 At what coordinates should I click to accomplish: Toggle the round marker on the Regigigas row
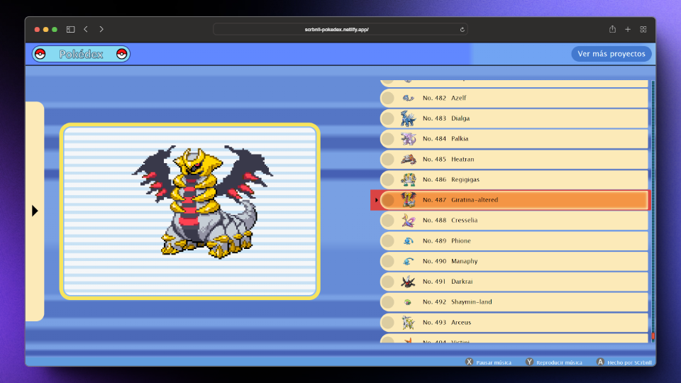(388, 179)
